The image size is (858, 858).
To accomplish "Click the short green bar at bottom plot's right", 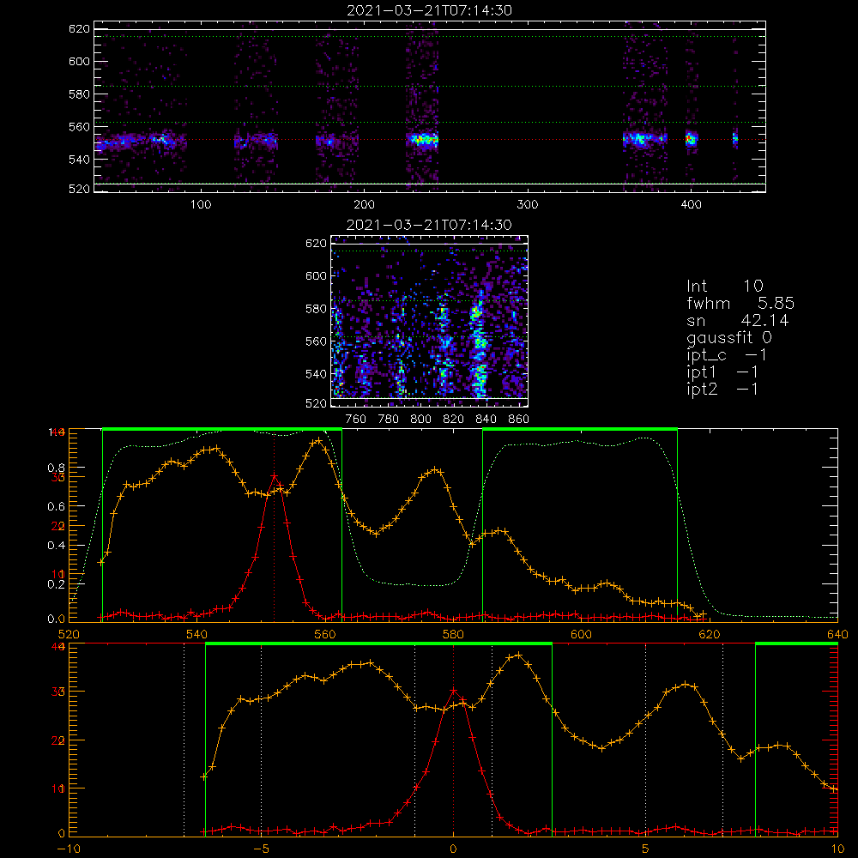I will [796, 643].
